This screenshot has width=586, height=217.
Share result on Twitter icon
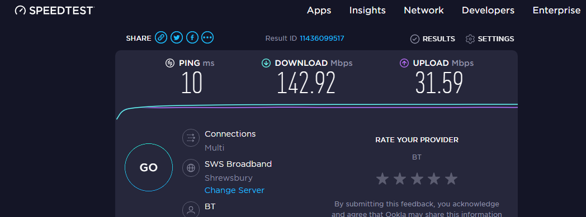pos(177,37)
